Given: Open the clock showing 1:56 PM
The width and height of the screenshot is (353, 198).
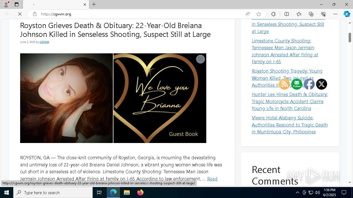Looking at the screenshot, I should [x=330, y=193].
